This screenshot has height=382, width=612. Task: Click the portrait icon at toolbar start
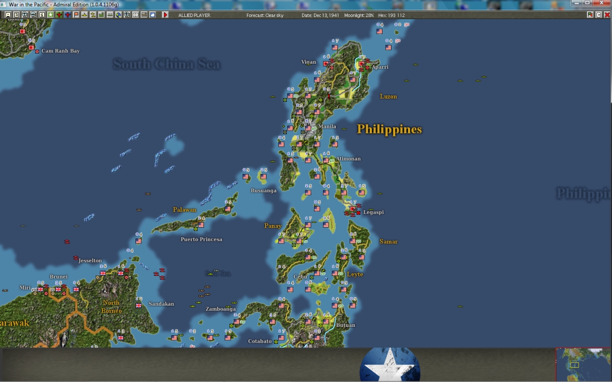click(8, 15)
